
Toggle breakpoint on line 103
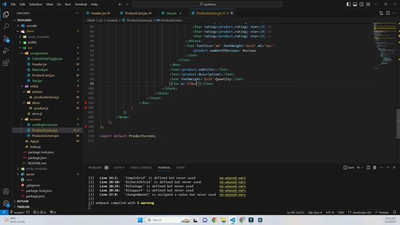[x=86, y=102]
